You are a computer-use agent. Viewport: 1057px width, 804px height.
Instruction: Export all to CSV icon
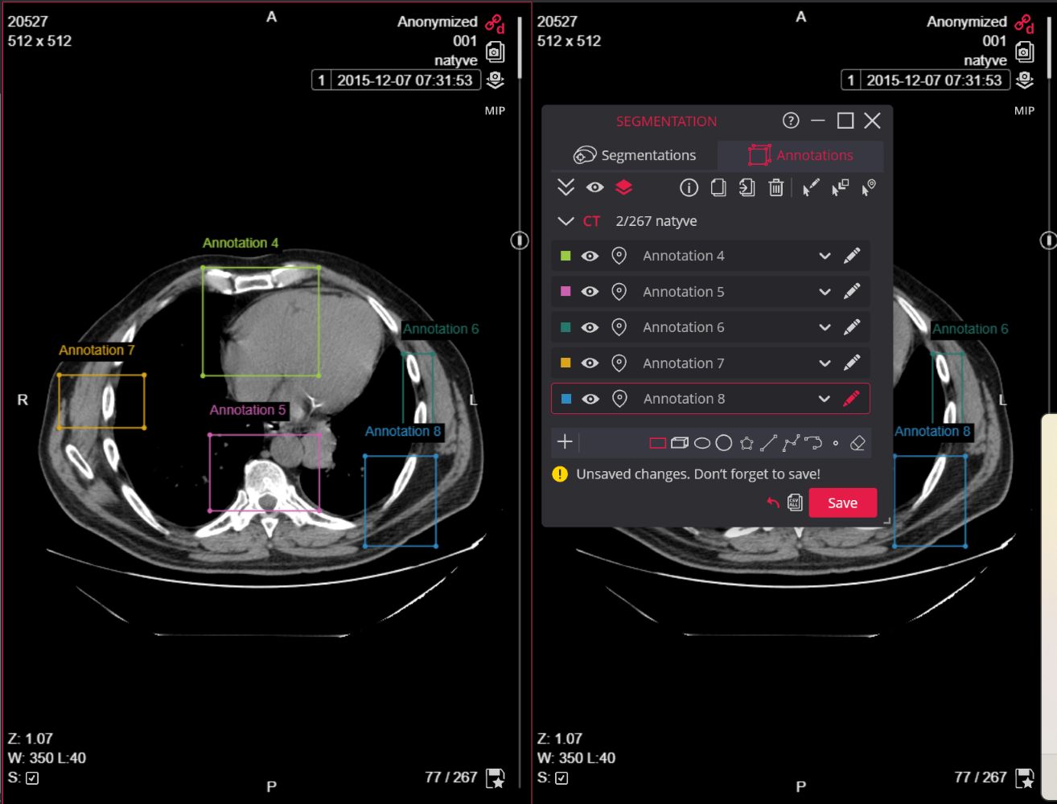coord(795,503)
